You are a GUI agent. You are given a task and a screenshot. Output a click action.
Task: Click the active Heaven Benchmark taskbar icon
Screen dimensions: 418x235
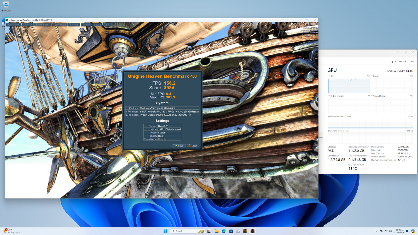click(x=252, y=231)
